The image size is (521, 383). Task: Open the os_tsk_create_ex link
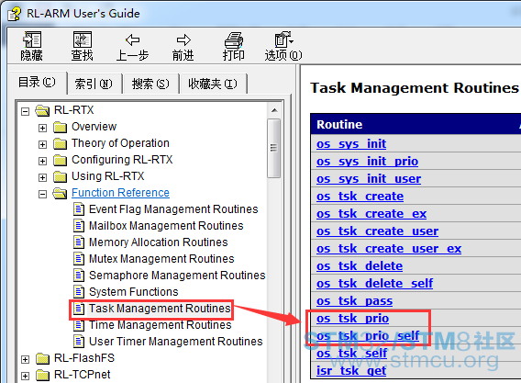pos(371,214)
